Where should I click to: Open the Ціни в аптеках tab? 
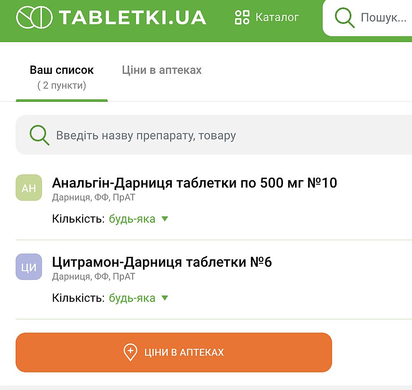162,70
